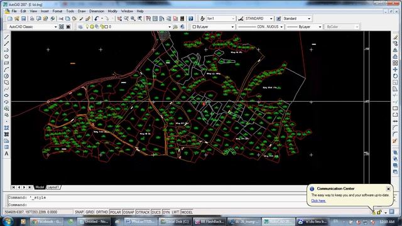The height and width of the screenshot is (226, 402).
Task: Open the Draw menu
Action: click(82, 11)
